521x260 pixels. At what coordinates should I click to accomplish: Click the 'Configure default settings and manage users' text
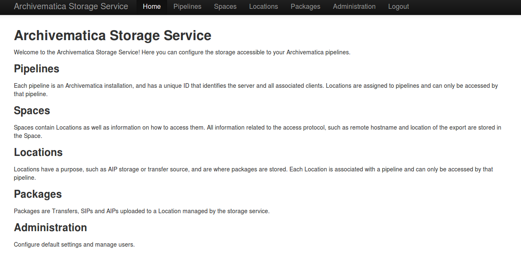[74, 245]
